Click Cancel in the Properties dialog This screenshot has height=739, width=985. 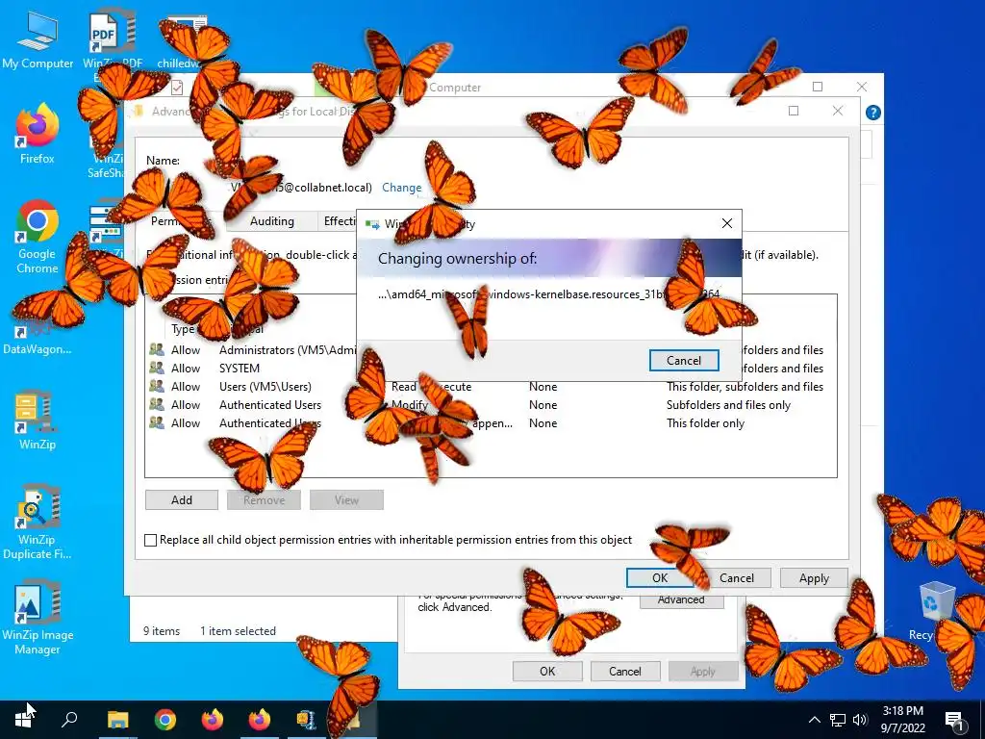click(625, 671)
